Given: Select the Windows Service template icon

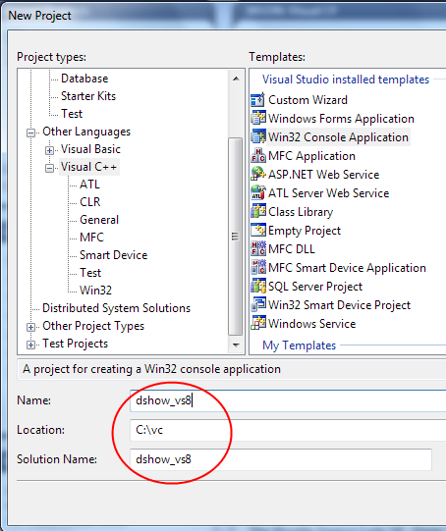Looking at the screenshot, I should point(258,323).
